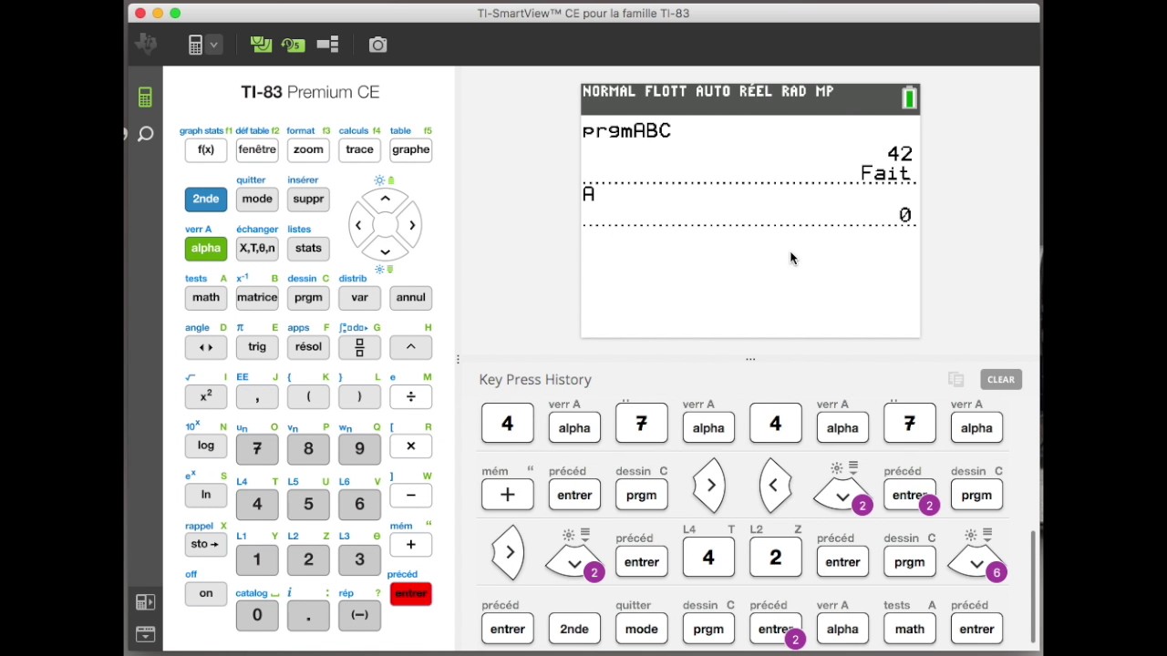The image size is (1167, 656).
Task: Click the subtraction minus calculator key
Action: coord(410,495)
